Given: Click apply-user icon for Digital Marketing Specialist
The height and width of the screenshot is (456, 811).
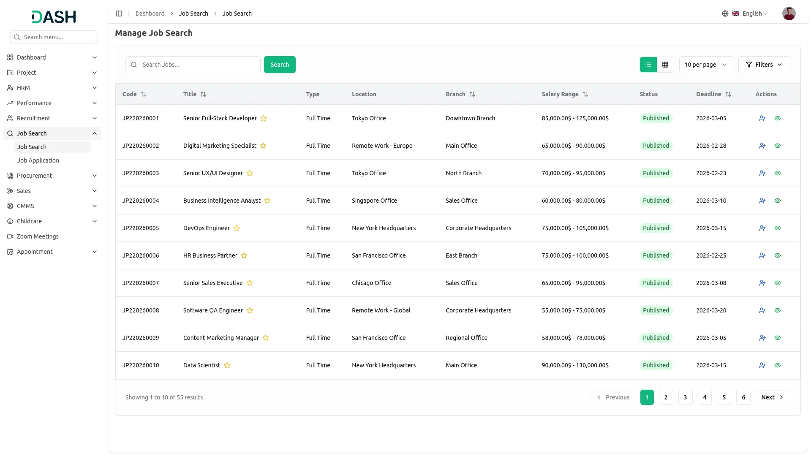Looking at the screenshot, I should 762,146.
